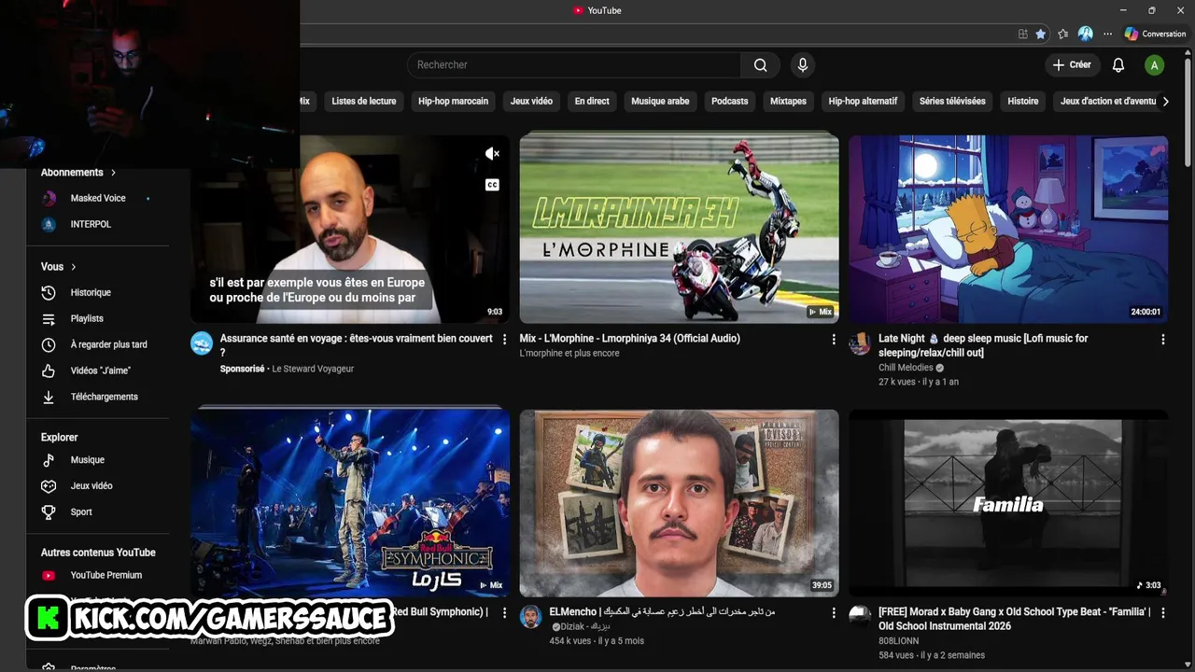This screenshot has height=672, width=1195.
Task: Click the Autres contenus YouTube heading
Action: coord(98,553)
